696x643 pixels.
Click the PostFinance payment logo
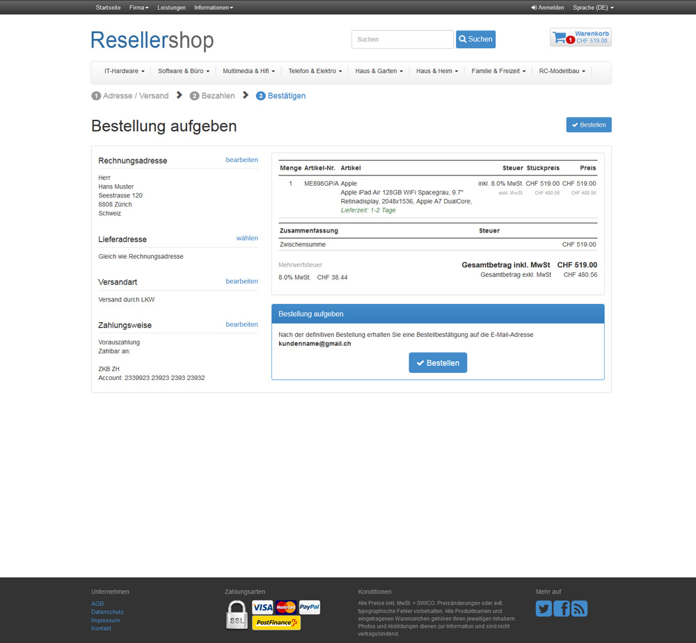(x=276, y=623)
